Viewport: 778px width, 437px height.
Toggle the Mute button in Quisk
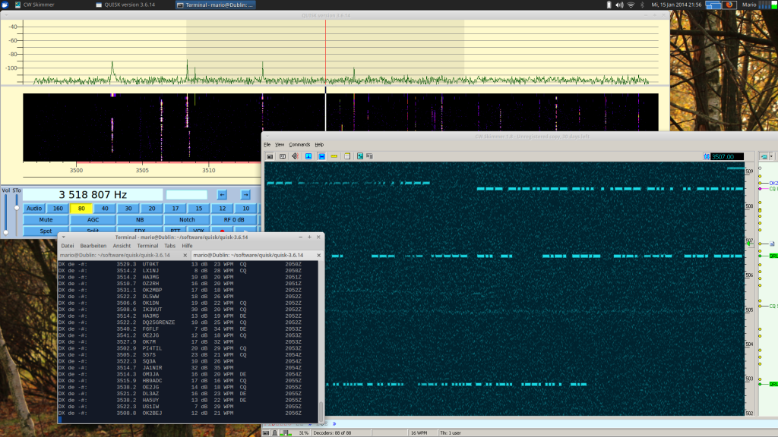click(x=46, y=220)
